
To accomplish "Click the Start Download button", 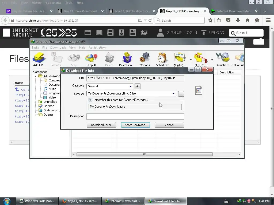I will [x=135, y=125].
